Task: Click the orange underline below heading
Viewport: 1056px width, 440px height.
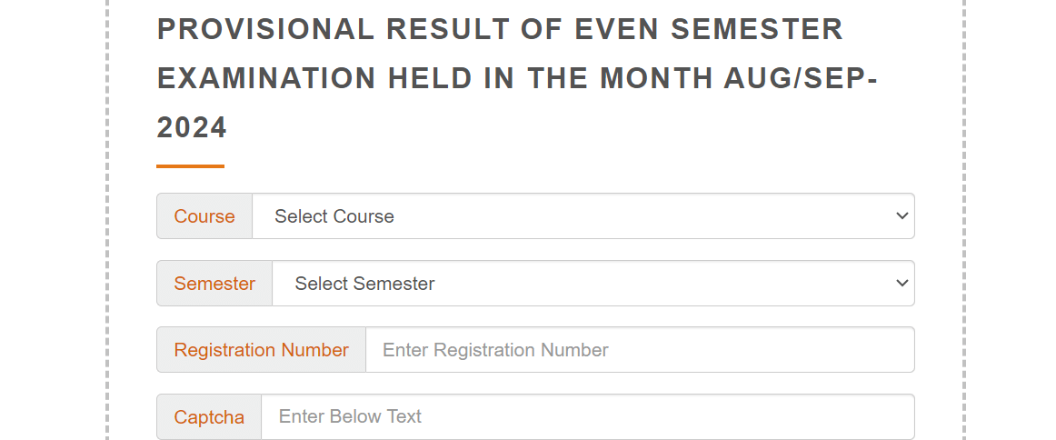Action: point(191,165)
